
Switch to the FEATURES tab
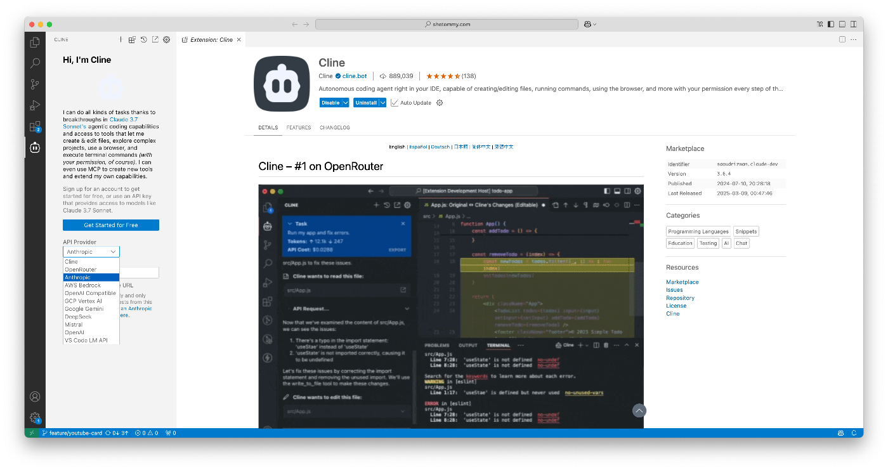[x=298, y=127]
